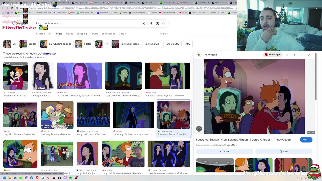Screen dimensions: 322x181
Task: Open the Contexto bookmark
Action: pos(153,13)
